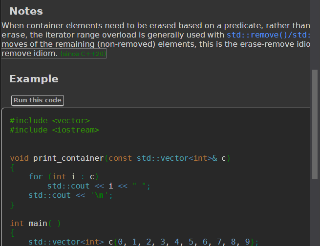Click the 'const' keyword in the parameter list
This screenshot has height=246, width=320.
click(120, 158)
